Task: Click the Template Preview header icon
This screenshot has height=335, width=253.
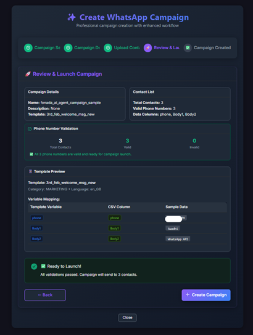Action: [x=30, y=171]
